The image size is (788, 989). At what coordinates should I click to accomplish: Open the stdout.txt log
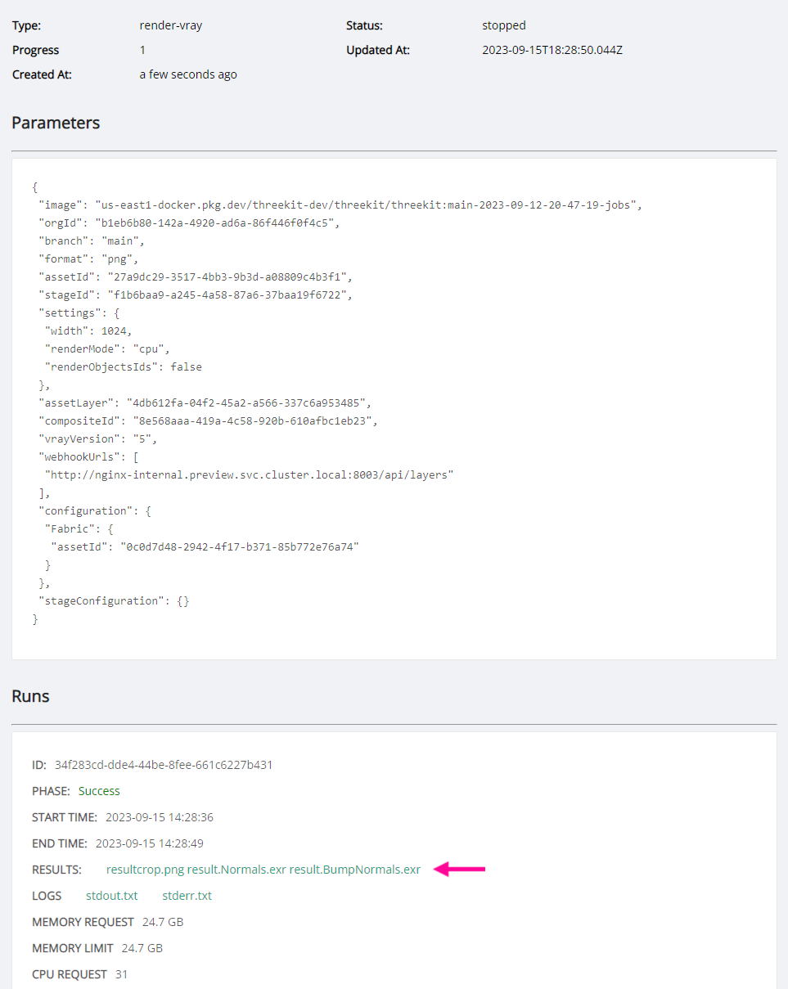click(111, 896)
